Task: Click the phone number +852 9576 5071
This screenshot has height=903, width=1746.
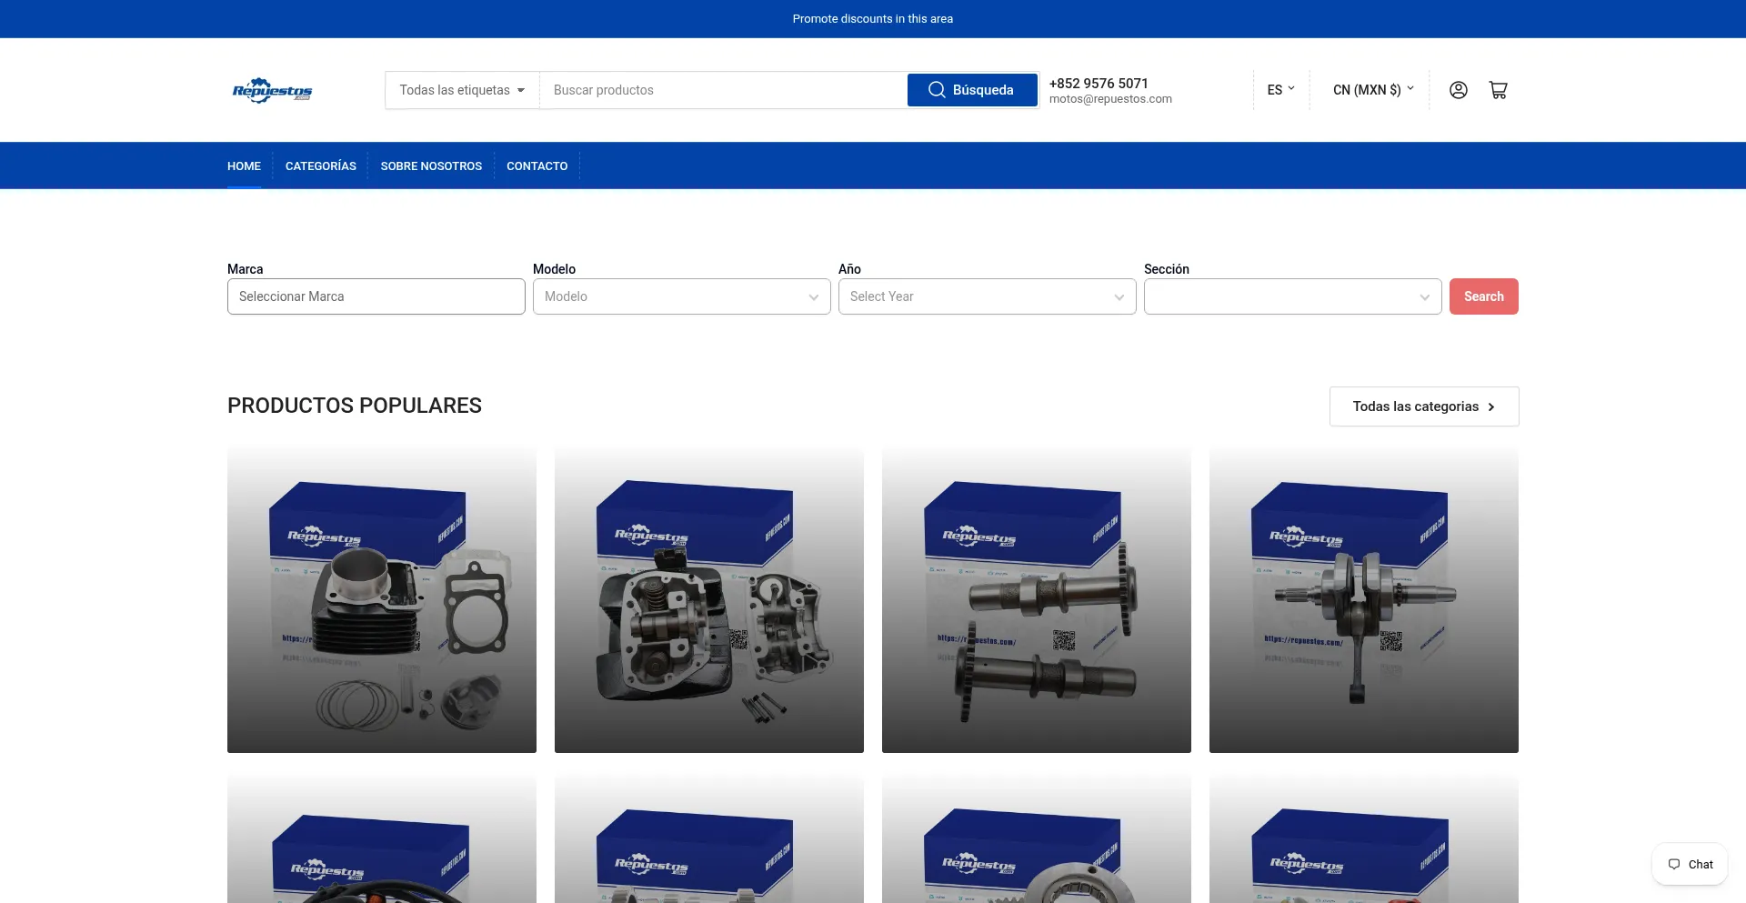Action: tap(1099, 83)
